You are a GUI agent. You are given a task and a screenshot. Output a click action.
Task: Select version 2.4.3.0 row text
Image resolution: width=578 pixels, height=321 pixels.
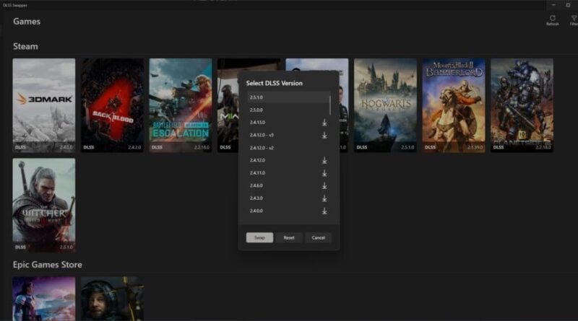point(256,198)
